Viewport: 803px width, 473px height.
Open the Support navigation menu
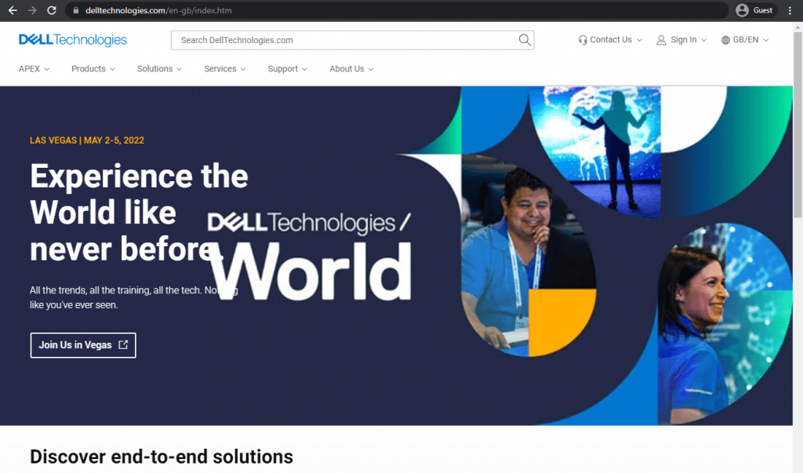tap(287, 69)
